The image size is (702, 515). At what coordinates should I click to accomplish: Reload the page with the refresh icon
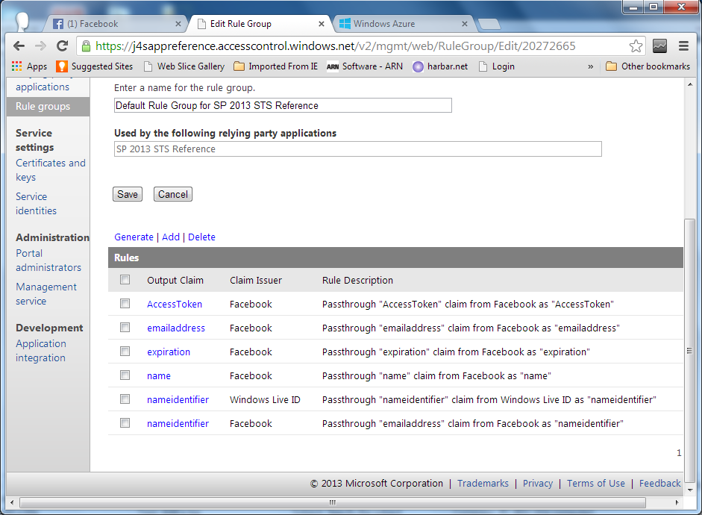click(x=63, y=46)
